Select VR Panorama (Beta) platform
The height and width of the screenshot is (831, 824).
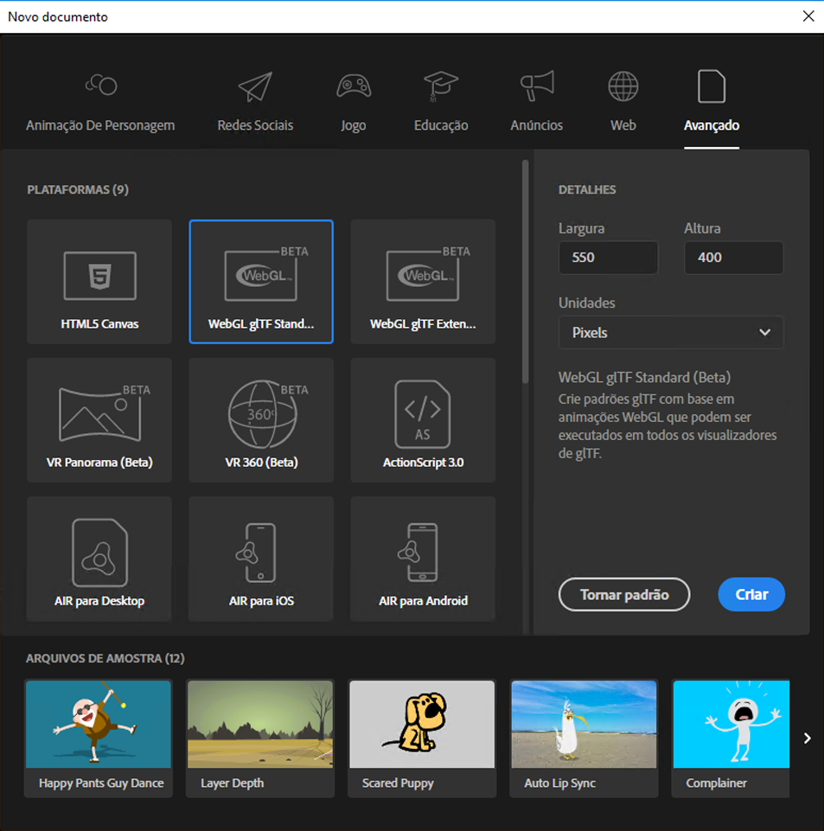pyautogui.click(x=99, y=419)
